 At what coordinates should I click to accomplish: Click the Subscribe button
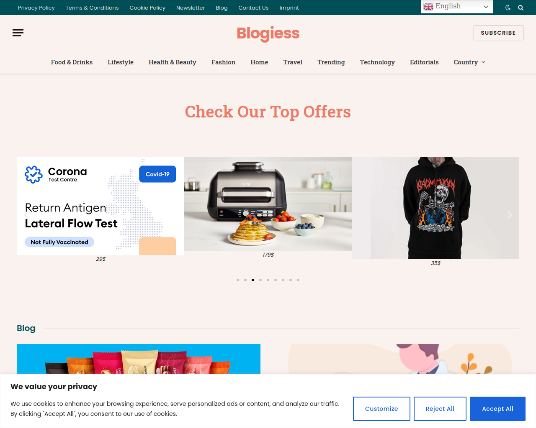pyautogui.click(x=498, y=33)
